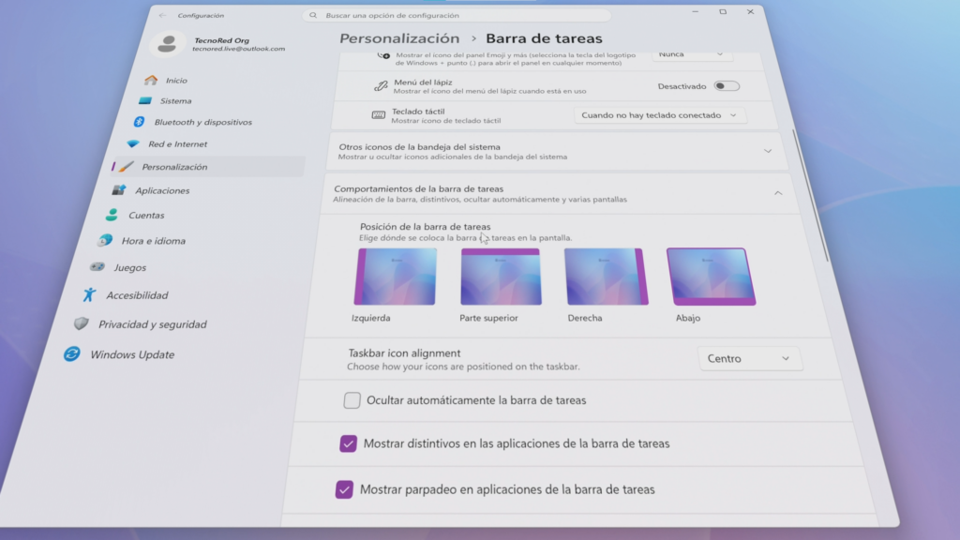Screen dimensions: 960x540
Task: Click the Cuentas person icon
Action: tap(112, 215)
